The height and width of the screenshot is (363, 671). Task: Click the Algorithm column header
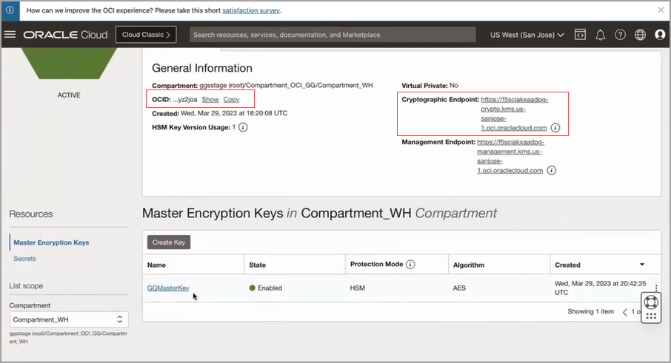469,265
